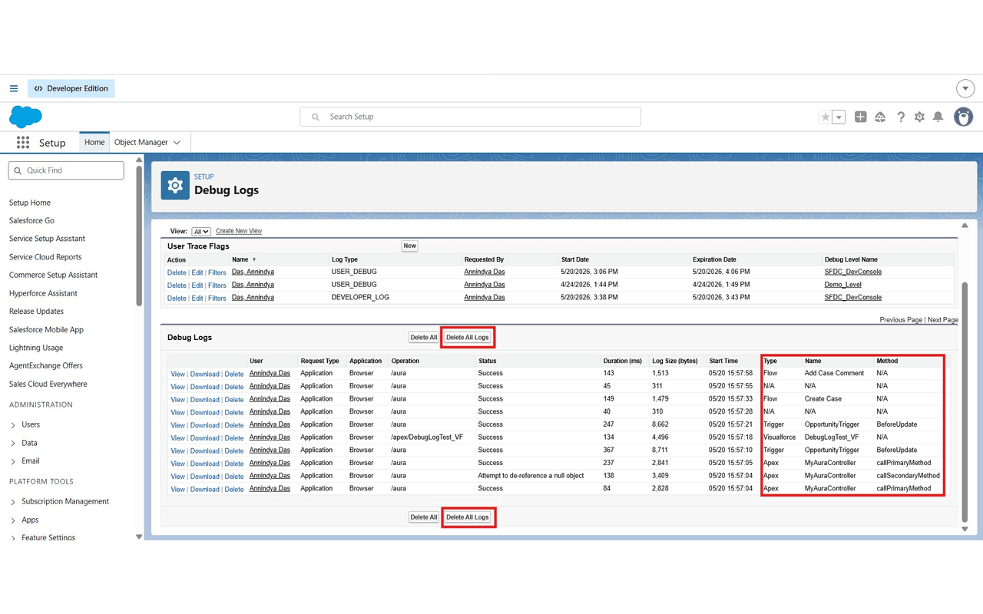
Task: Delete the DEVELOPER_LOG trace flag
Action: tap(177, 298)
